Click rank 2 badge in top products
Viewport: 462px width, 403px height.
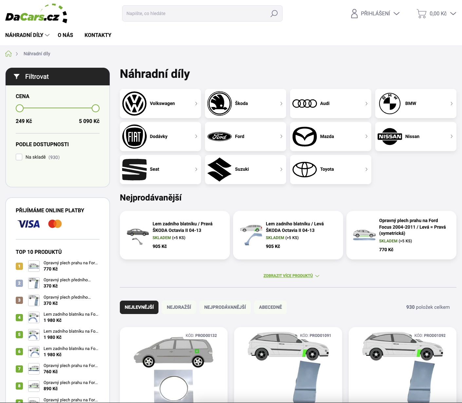pos(19,283)
